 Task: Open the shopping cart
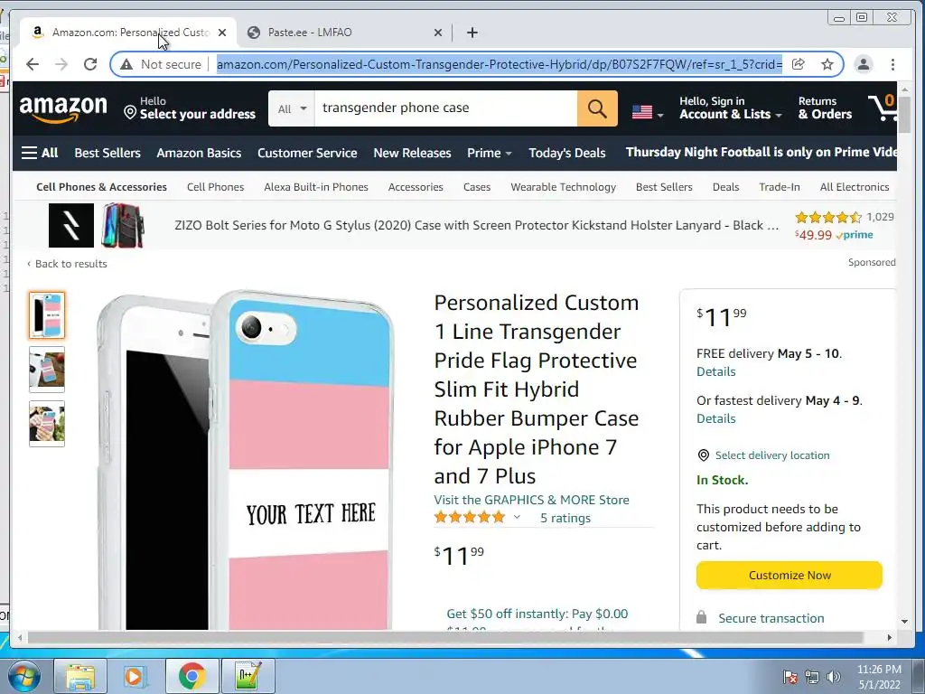[x=882, y=108]
